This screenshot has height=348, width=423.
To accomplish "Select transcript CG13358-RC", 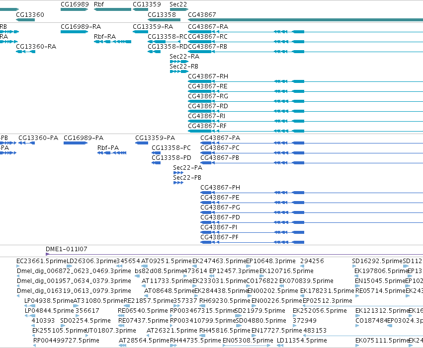I will [167, 36].
